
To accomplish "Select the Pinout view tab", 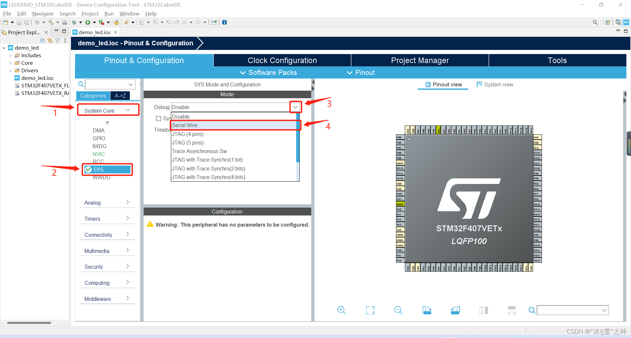I will coord(443,84).
